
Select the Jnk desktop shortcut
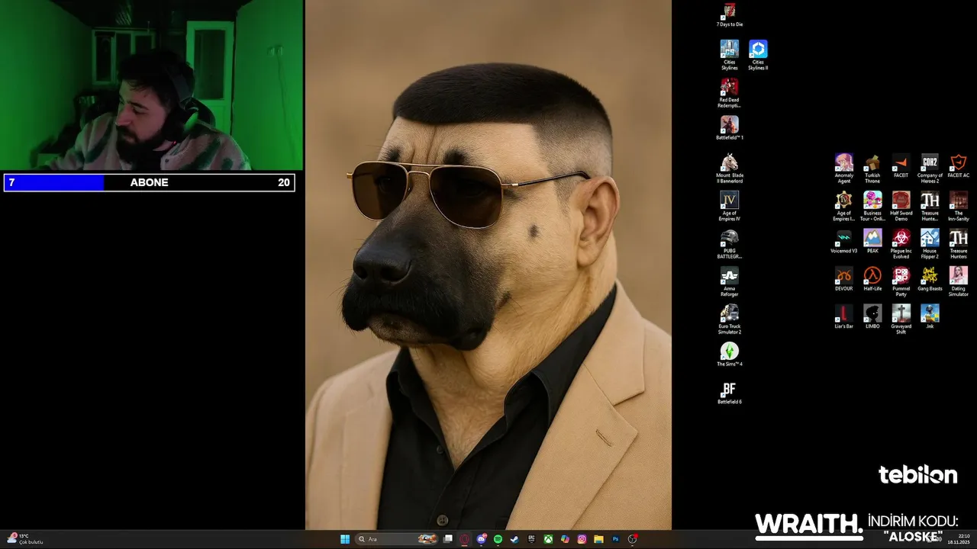930,316
